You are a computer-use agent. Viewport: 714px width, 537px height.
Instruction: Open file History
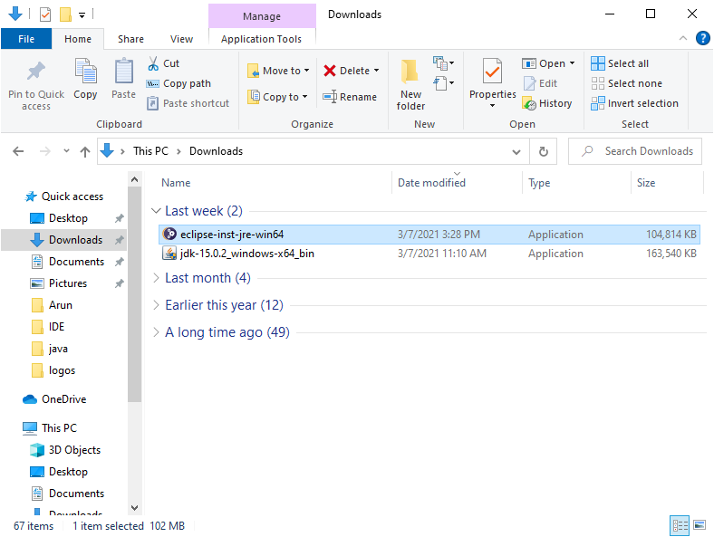(547, 104)
